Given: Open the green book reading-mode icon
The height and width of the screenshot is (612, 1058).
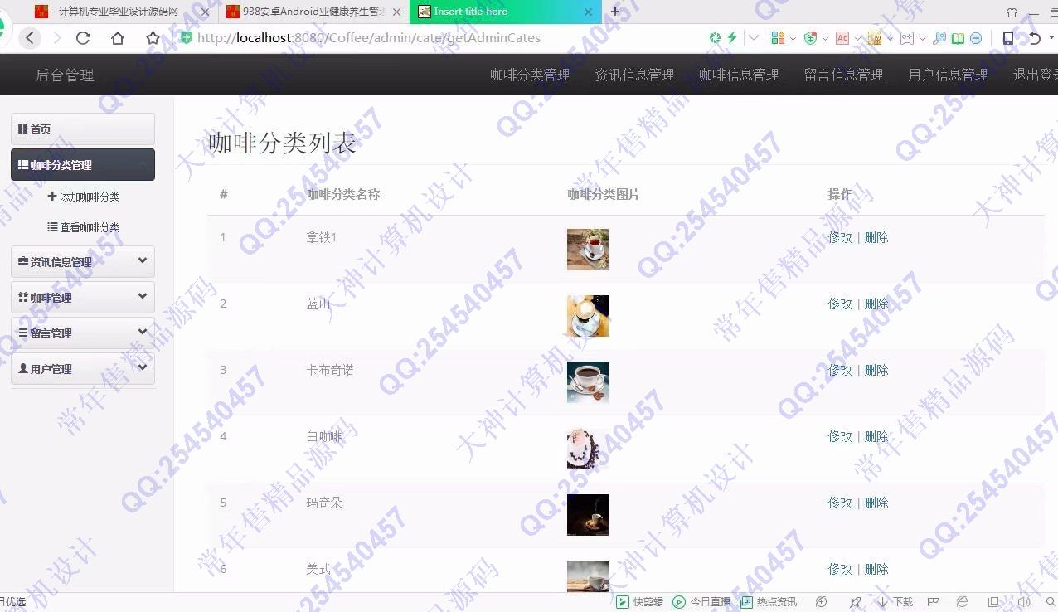Looking at the screenshot, I should coord(958,38).
